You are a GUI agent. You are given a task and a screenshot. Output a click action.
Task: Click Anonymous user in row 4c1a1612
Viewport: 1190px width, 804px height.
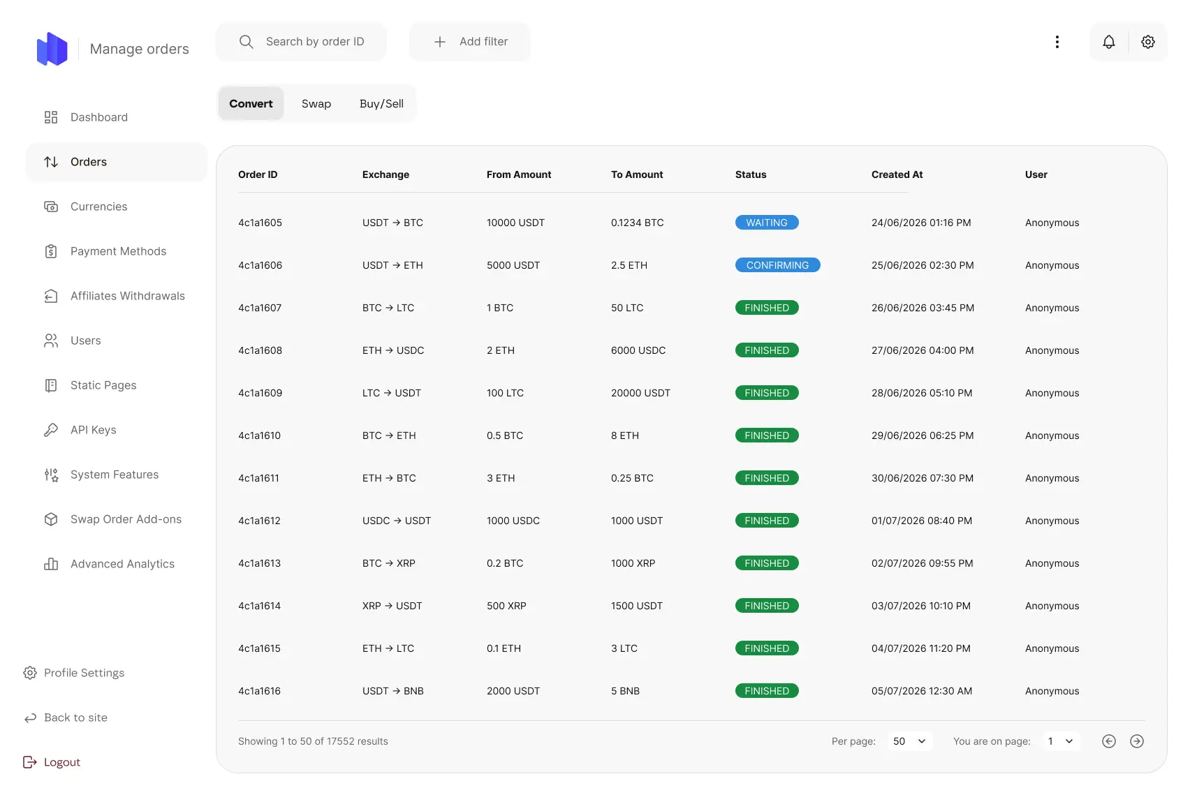(x=1052, y=521)
